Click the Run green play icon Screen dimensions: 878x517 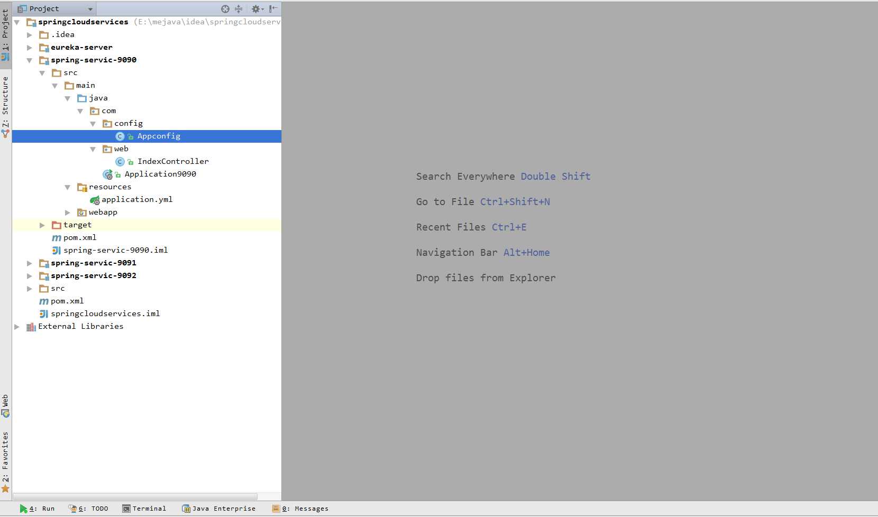pos(23,509)
